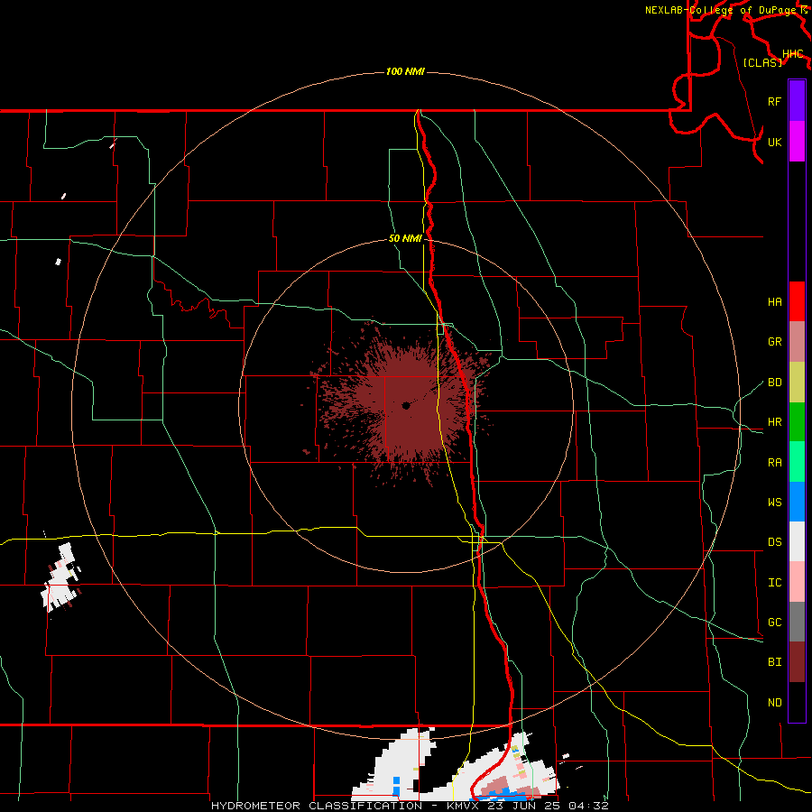Click the BI legend label
812x812 pixels.
click(775, 662)
